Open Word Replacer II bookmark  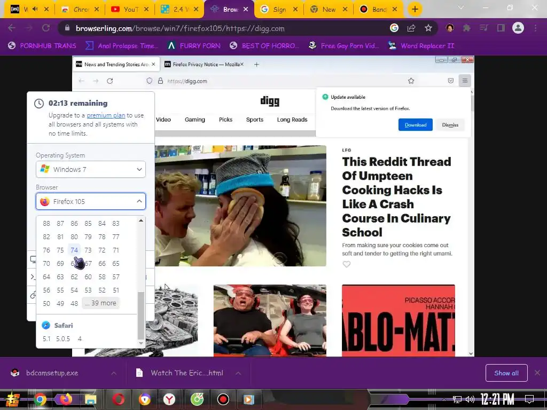coord(421,46)
